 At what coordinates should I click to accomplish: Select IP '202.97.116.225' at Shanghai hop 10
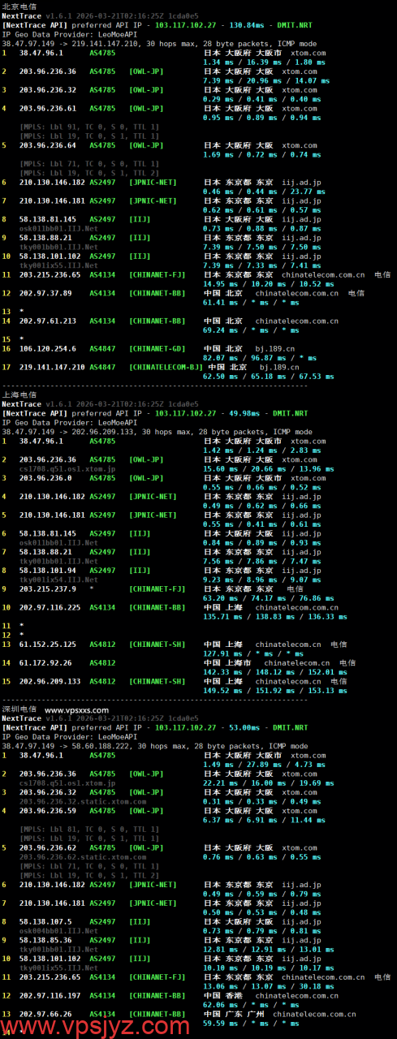50,608
